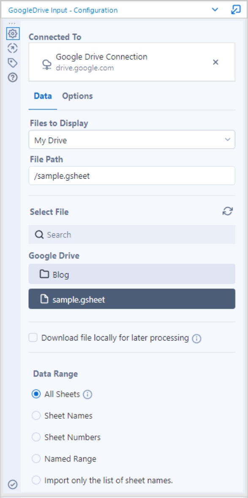
Task: Pop out the configuration panel
Action: pos(235,8)
